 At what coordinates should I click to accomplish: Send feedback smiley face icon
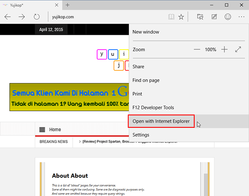228,17
